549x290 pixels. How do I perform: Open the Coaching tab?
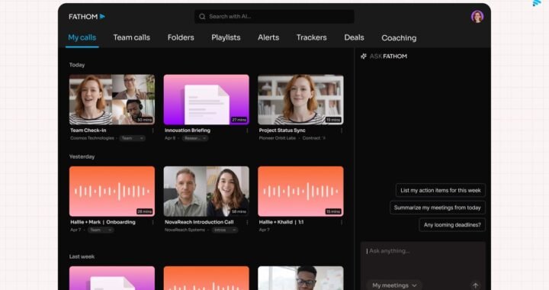[x=399, y=38]
